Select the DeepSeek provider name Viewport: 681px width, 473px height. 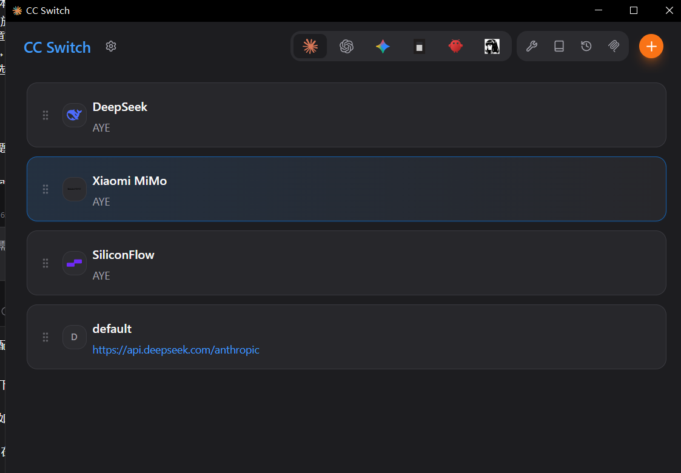click(120, 107)
